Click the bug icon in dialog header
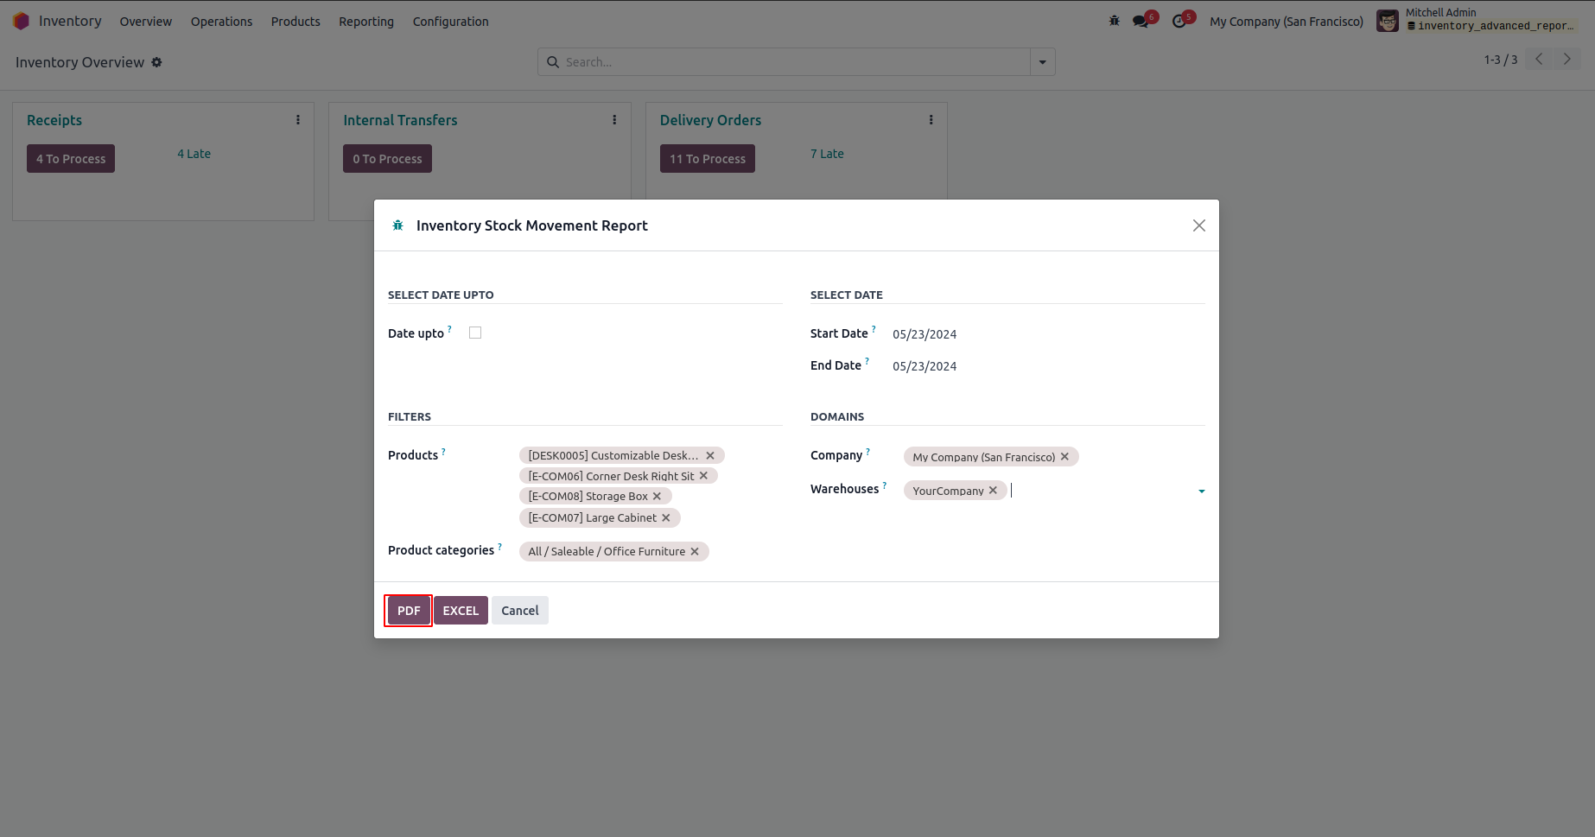Screen dimensions: 1595x837 click(x=398, y=225)
